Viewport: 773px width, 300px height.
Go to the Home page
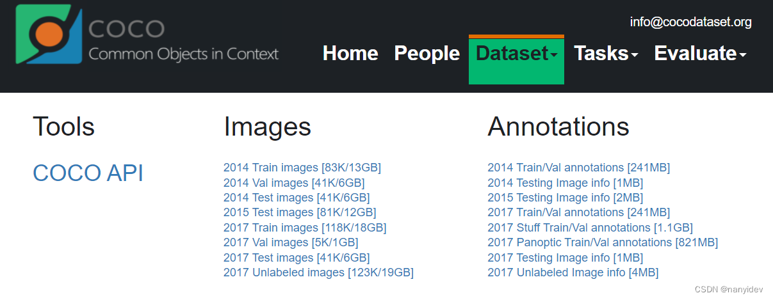click(x=350, y=53)
